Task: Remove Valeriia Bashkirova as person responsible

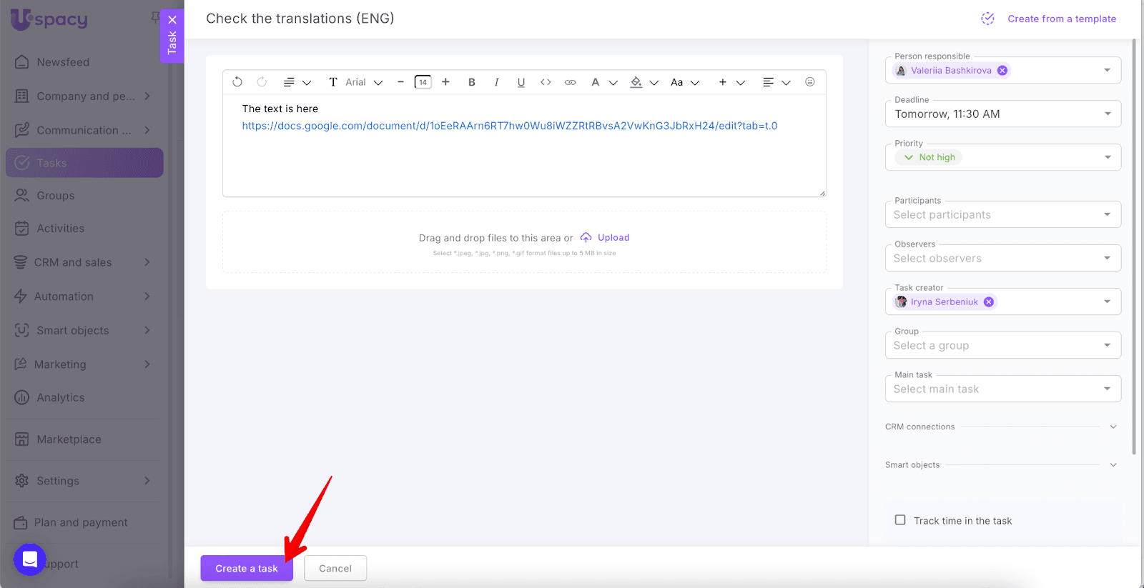Action: (x=1002, y=71)
